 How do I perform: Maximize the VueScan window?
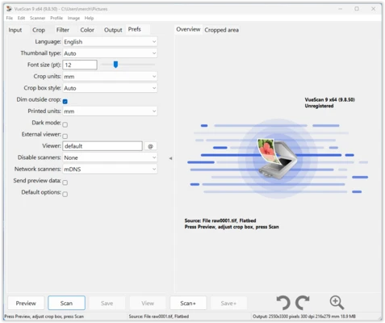coord(357,9)
